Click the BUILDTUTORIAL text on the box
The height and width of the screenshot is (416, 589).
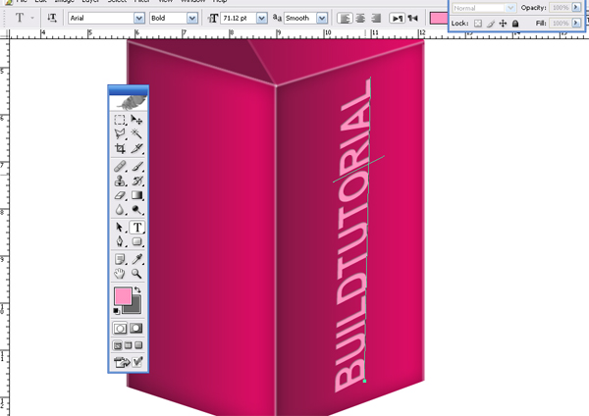pos(352,235)
